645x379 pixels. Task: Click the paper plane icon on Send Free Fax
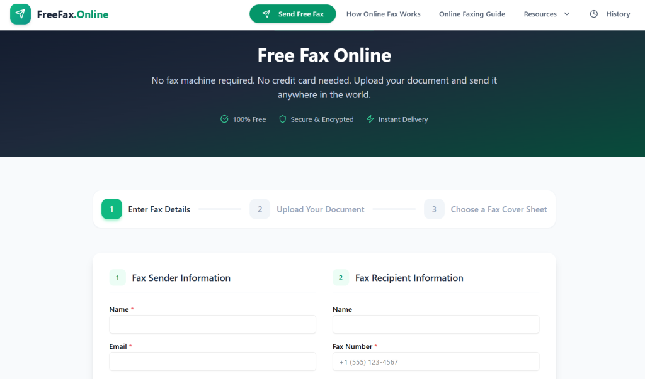265,13
